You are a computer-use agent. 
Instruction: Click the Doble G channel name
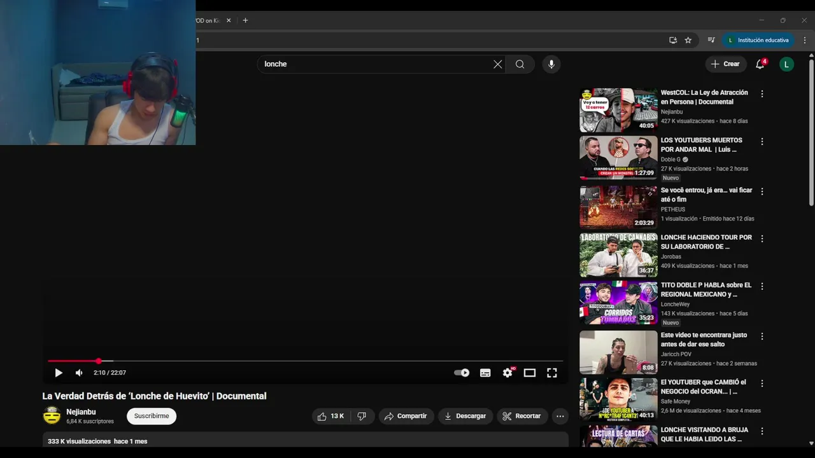pos(670,160)
